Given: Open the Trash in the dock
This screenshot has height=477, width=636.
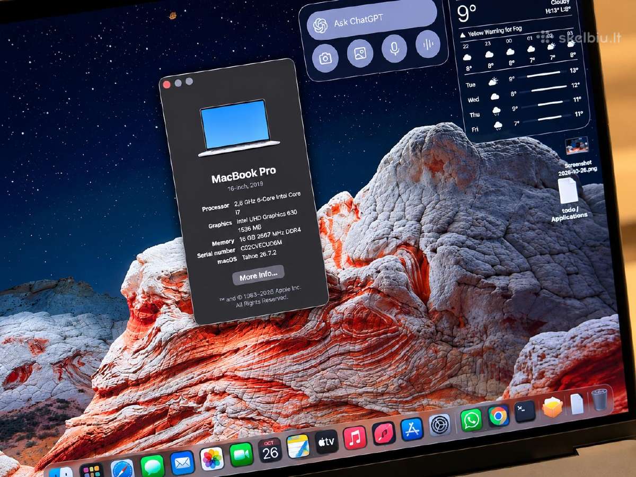Looking at the screenshot, I should point(599,400).
